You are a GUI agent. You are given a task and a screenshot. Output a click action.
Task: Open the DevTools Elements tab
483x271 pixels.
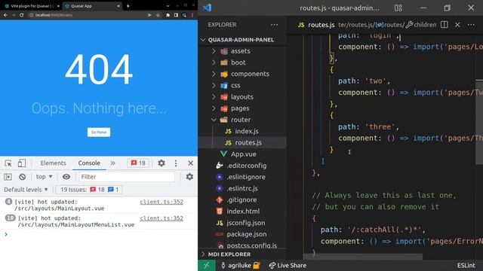(x=53, y=163)
